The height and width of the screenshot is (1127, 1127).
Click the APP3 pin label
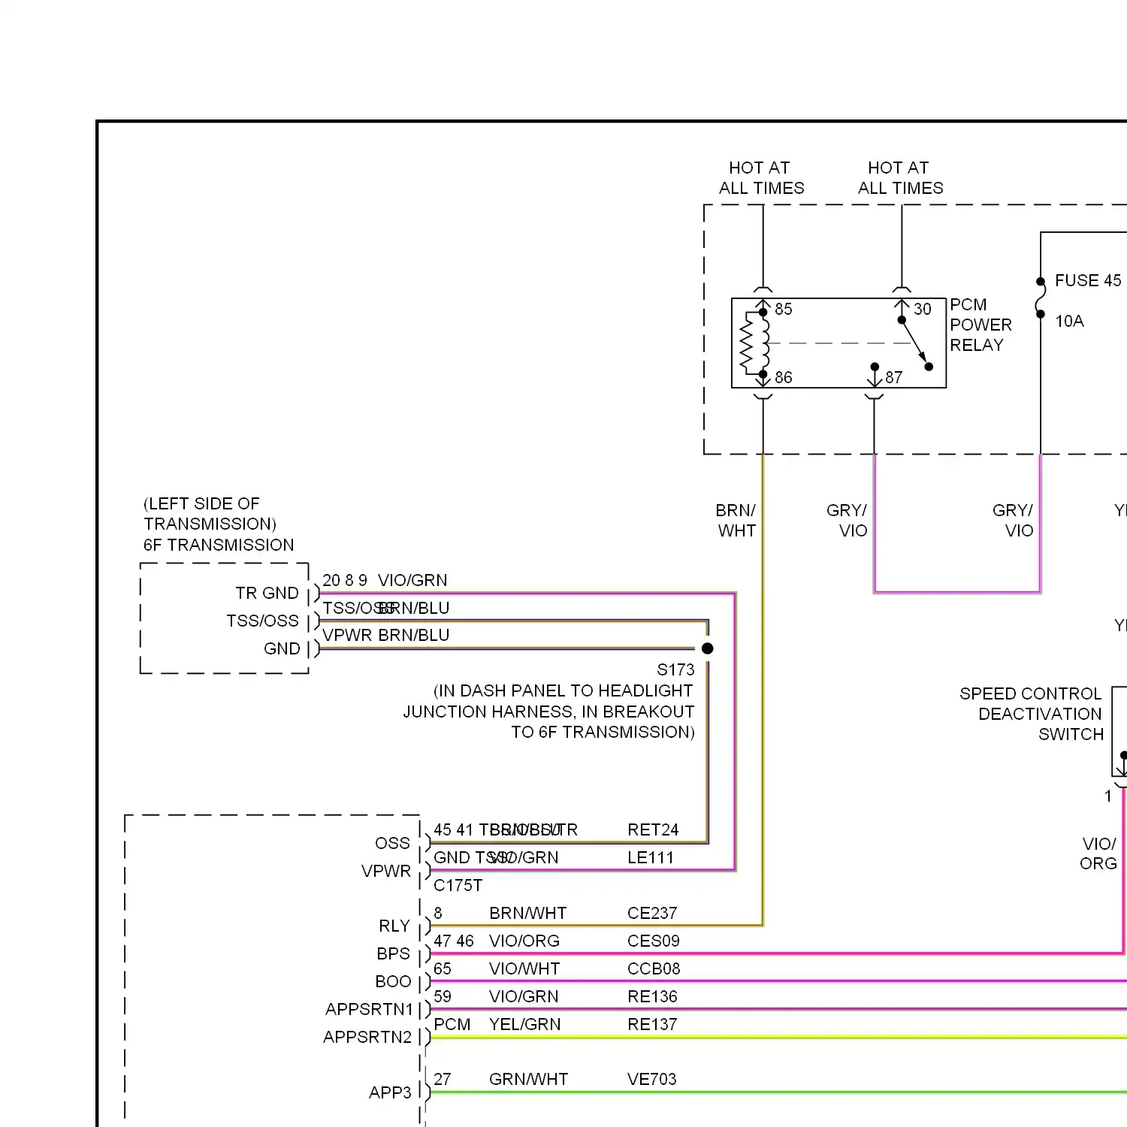[390, 1092]
